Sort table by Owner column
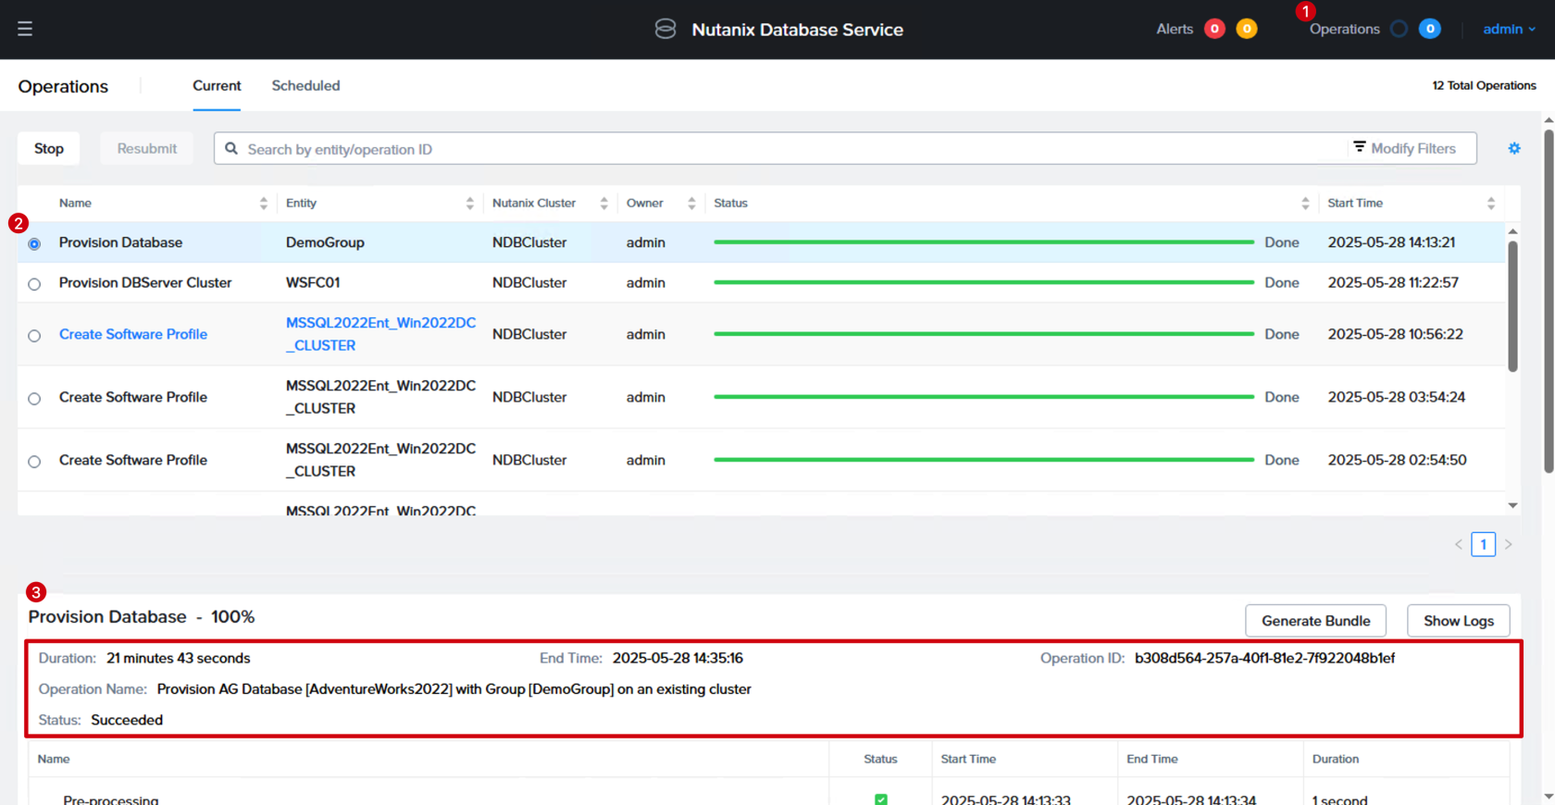 (x=691, y=204)
